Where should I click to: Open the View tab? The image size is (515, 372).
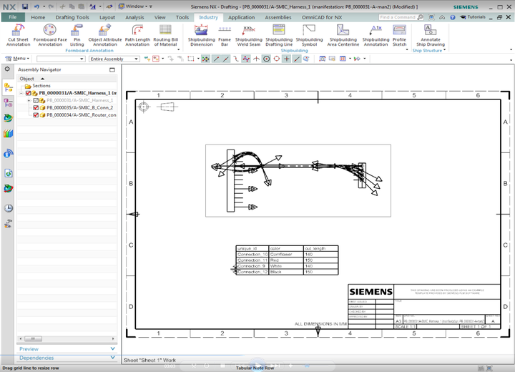160,17
